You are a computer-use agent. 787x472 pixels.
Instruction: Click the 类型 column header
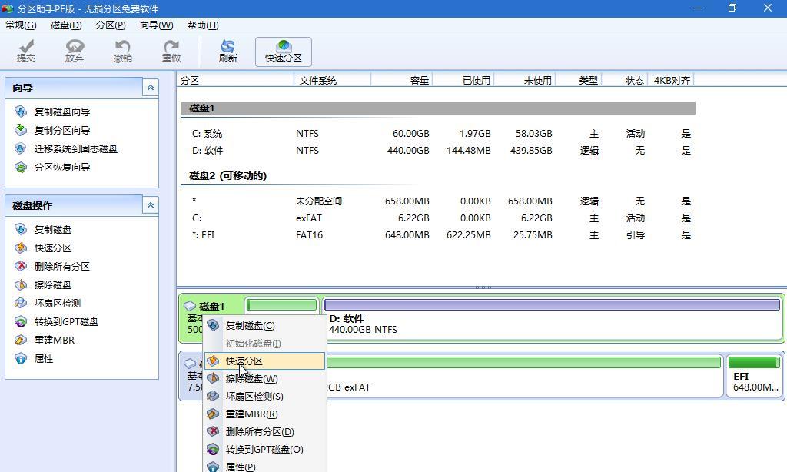coord(579,81)
